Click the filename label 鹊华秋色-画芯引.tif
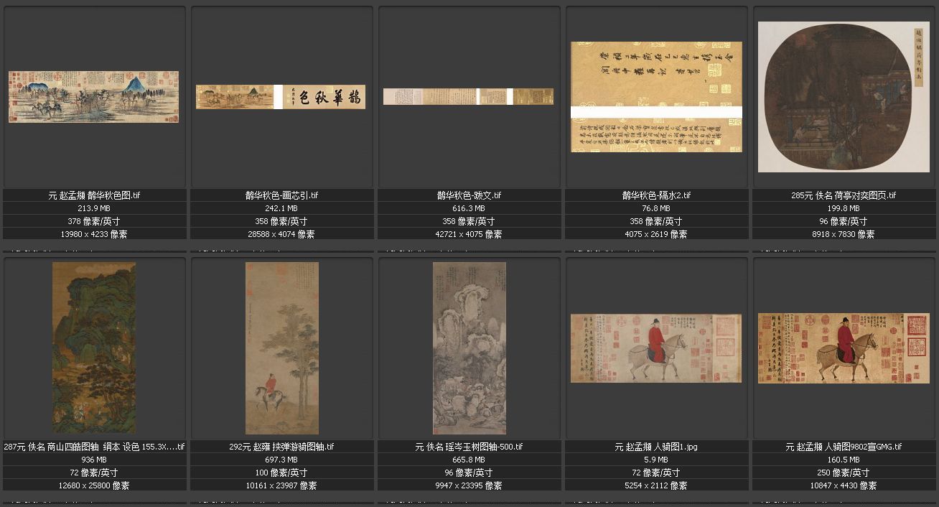Screen dimensions: 939x507 [x=281, y=195]
